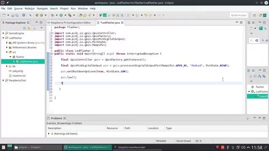Click Collapse All in Package Explorer
Image resolution: width=269 pixels, height=151 pixels.
pos(25,28)
